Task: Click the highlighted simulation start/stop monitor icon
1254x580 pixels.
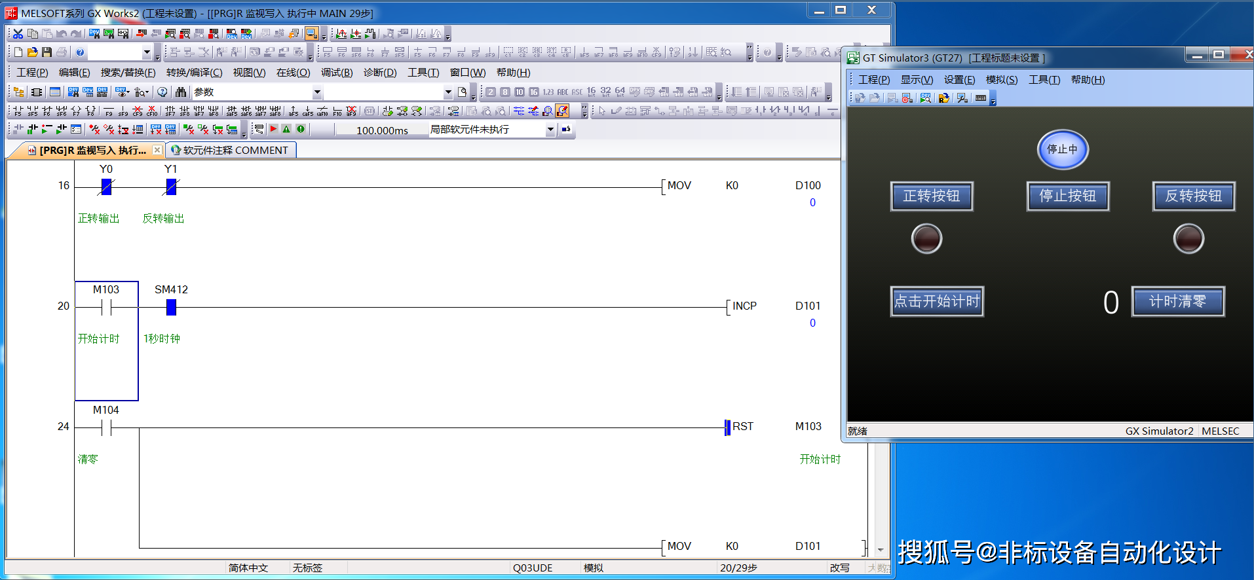Action: click(312, 33)
